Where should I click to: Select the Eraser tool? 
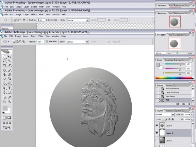(x=5, y=79)
